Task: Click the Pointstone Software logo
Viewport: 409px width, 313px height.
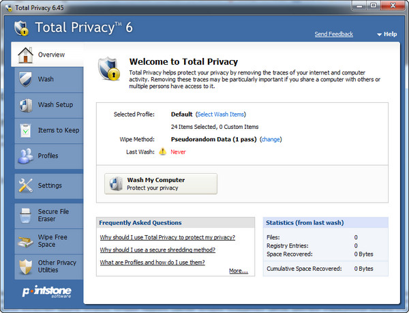Action: (46, 292)
